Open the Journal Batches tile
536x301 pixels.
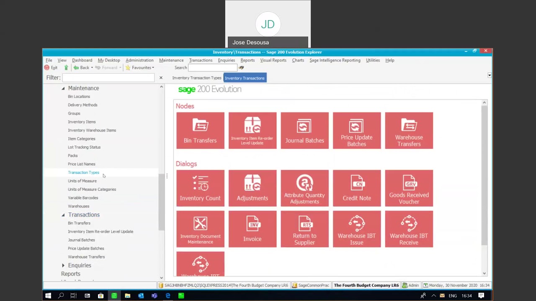(304, 130)
